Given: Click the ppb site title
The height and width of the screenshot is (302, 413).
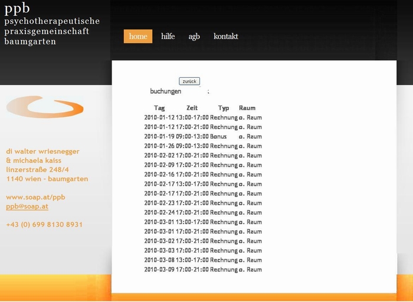Looking at the screenshot, I should pos(17,8).
